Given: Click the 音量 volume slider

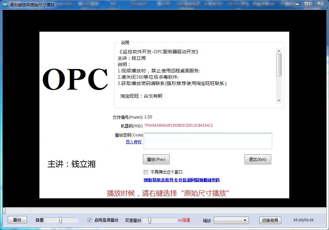Looking at the screenshot, I should pos(61,220).
